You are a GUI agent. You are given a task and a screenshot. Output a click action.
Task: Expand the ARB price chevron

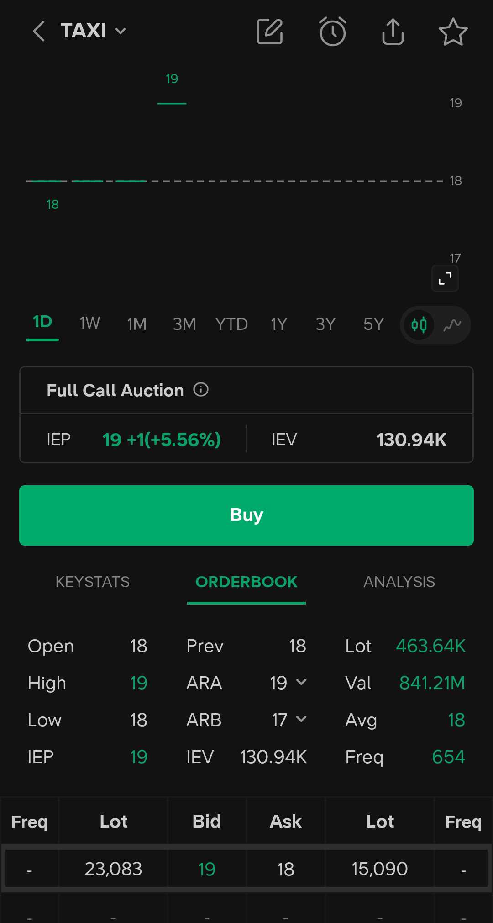[301, 719]
